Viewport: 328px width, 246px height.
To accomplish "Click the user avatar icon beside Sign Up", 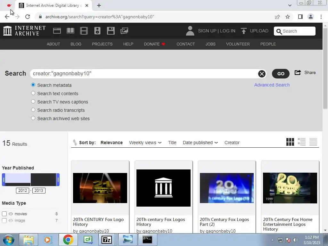I will (x=190, y=31).
